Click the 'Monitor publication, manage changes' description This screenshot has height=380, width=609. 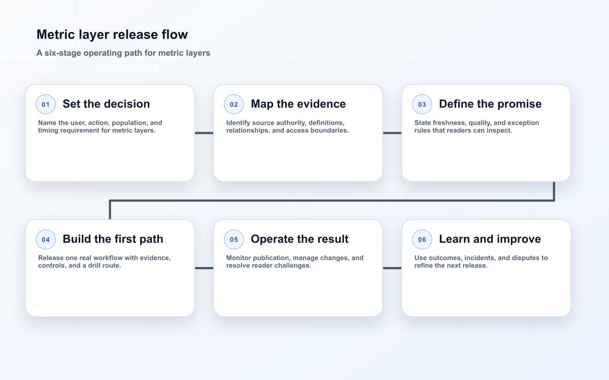coord(295,262)
